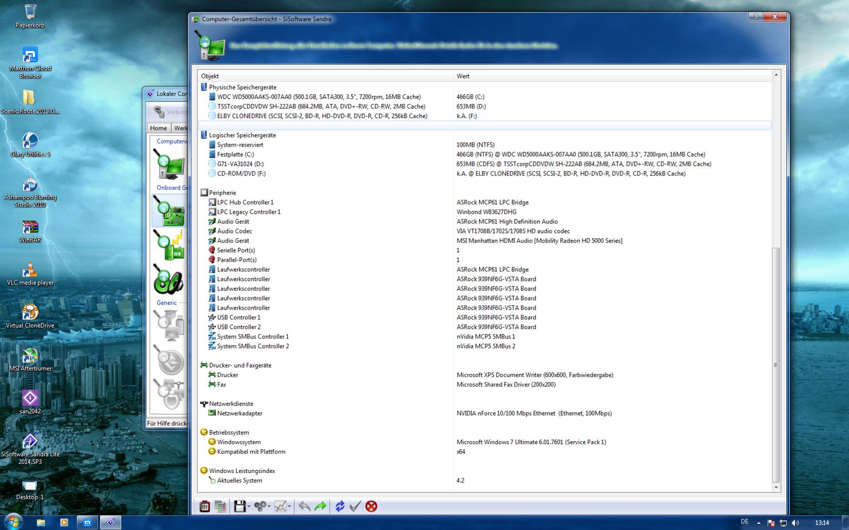Select the Logischer Speichergeräte group row
This screenshot has height=530, width=849.
[484, 135]
